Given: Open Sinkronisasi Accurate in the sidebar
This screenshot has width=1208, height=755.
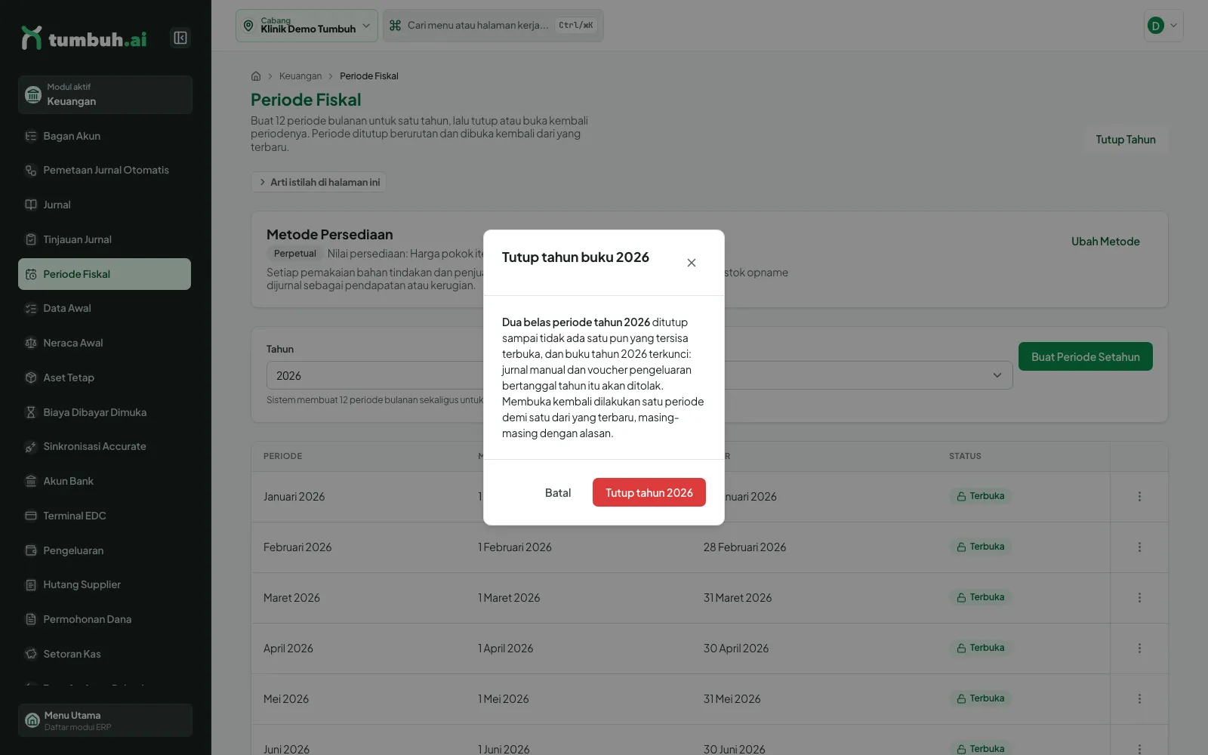Looking at the screenshot, I should point(104,447).
